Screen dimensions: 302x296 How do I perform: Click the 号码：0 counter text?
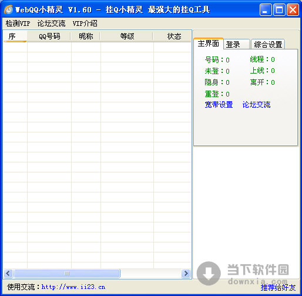click(x=217, y=60)
